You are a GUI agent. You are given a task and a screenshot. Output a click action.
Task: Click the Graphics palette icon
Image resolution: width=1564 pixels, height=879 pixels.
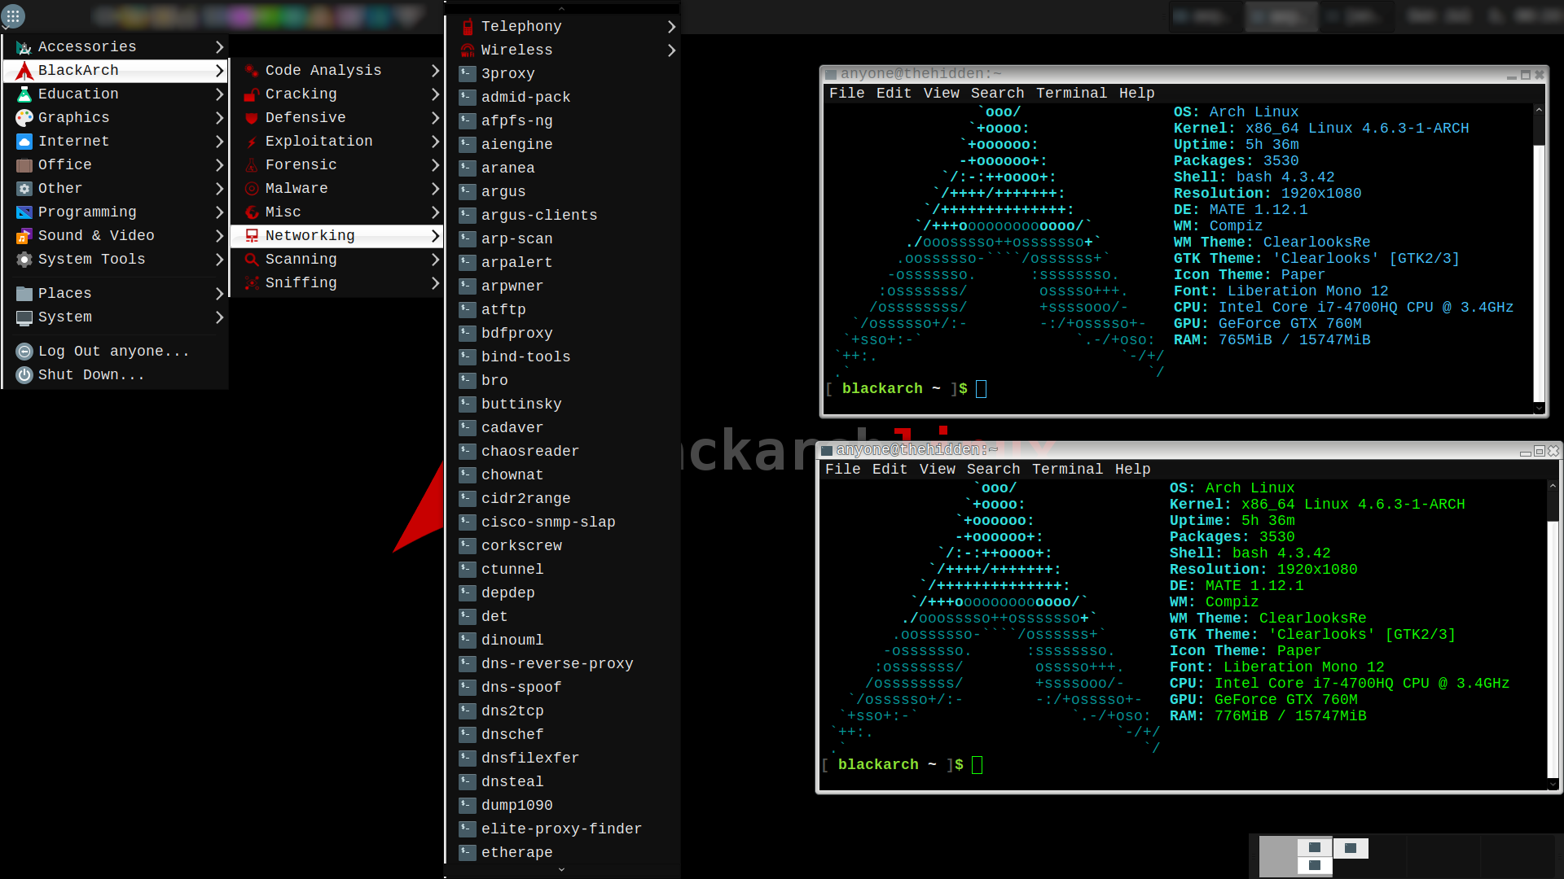click(24, 118)
